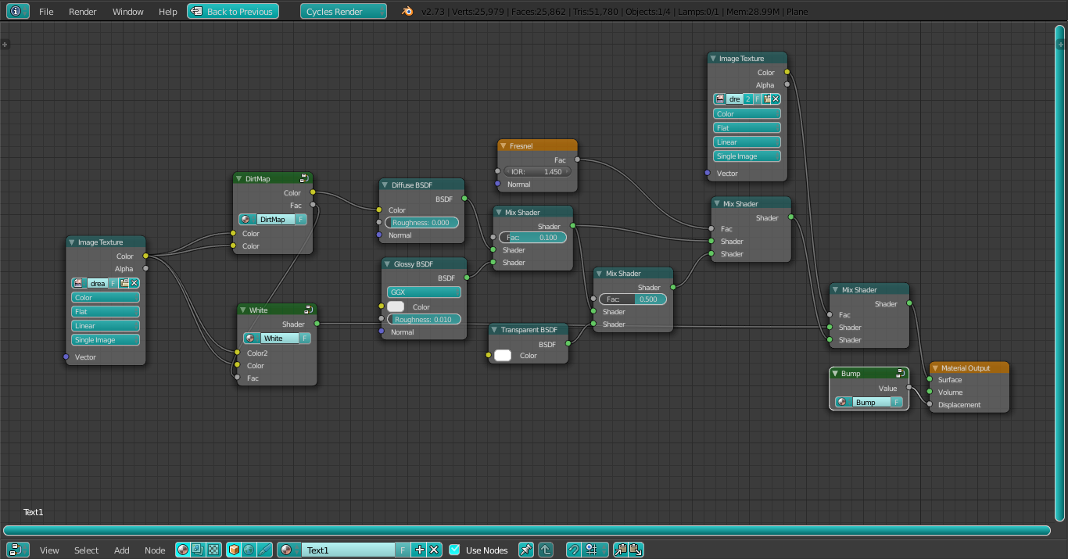Browse node tree icon in Bump node
Screen dimensions: 1068x559
click(x=844, y=402)
